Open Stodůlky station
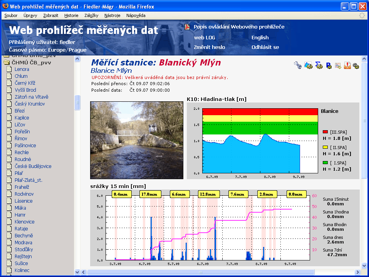 coord(24,250)
